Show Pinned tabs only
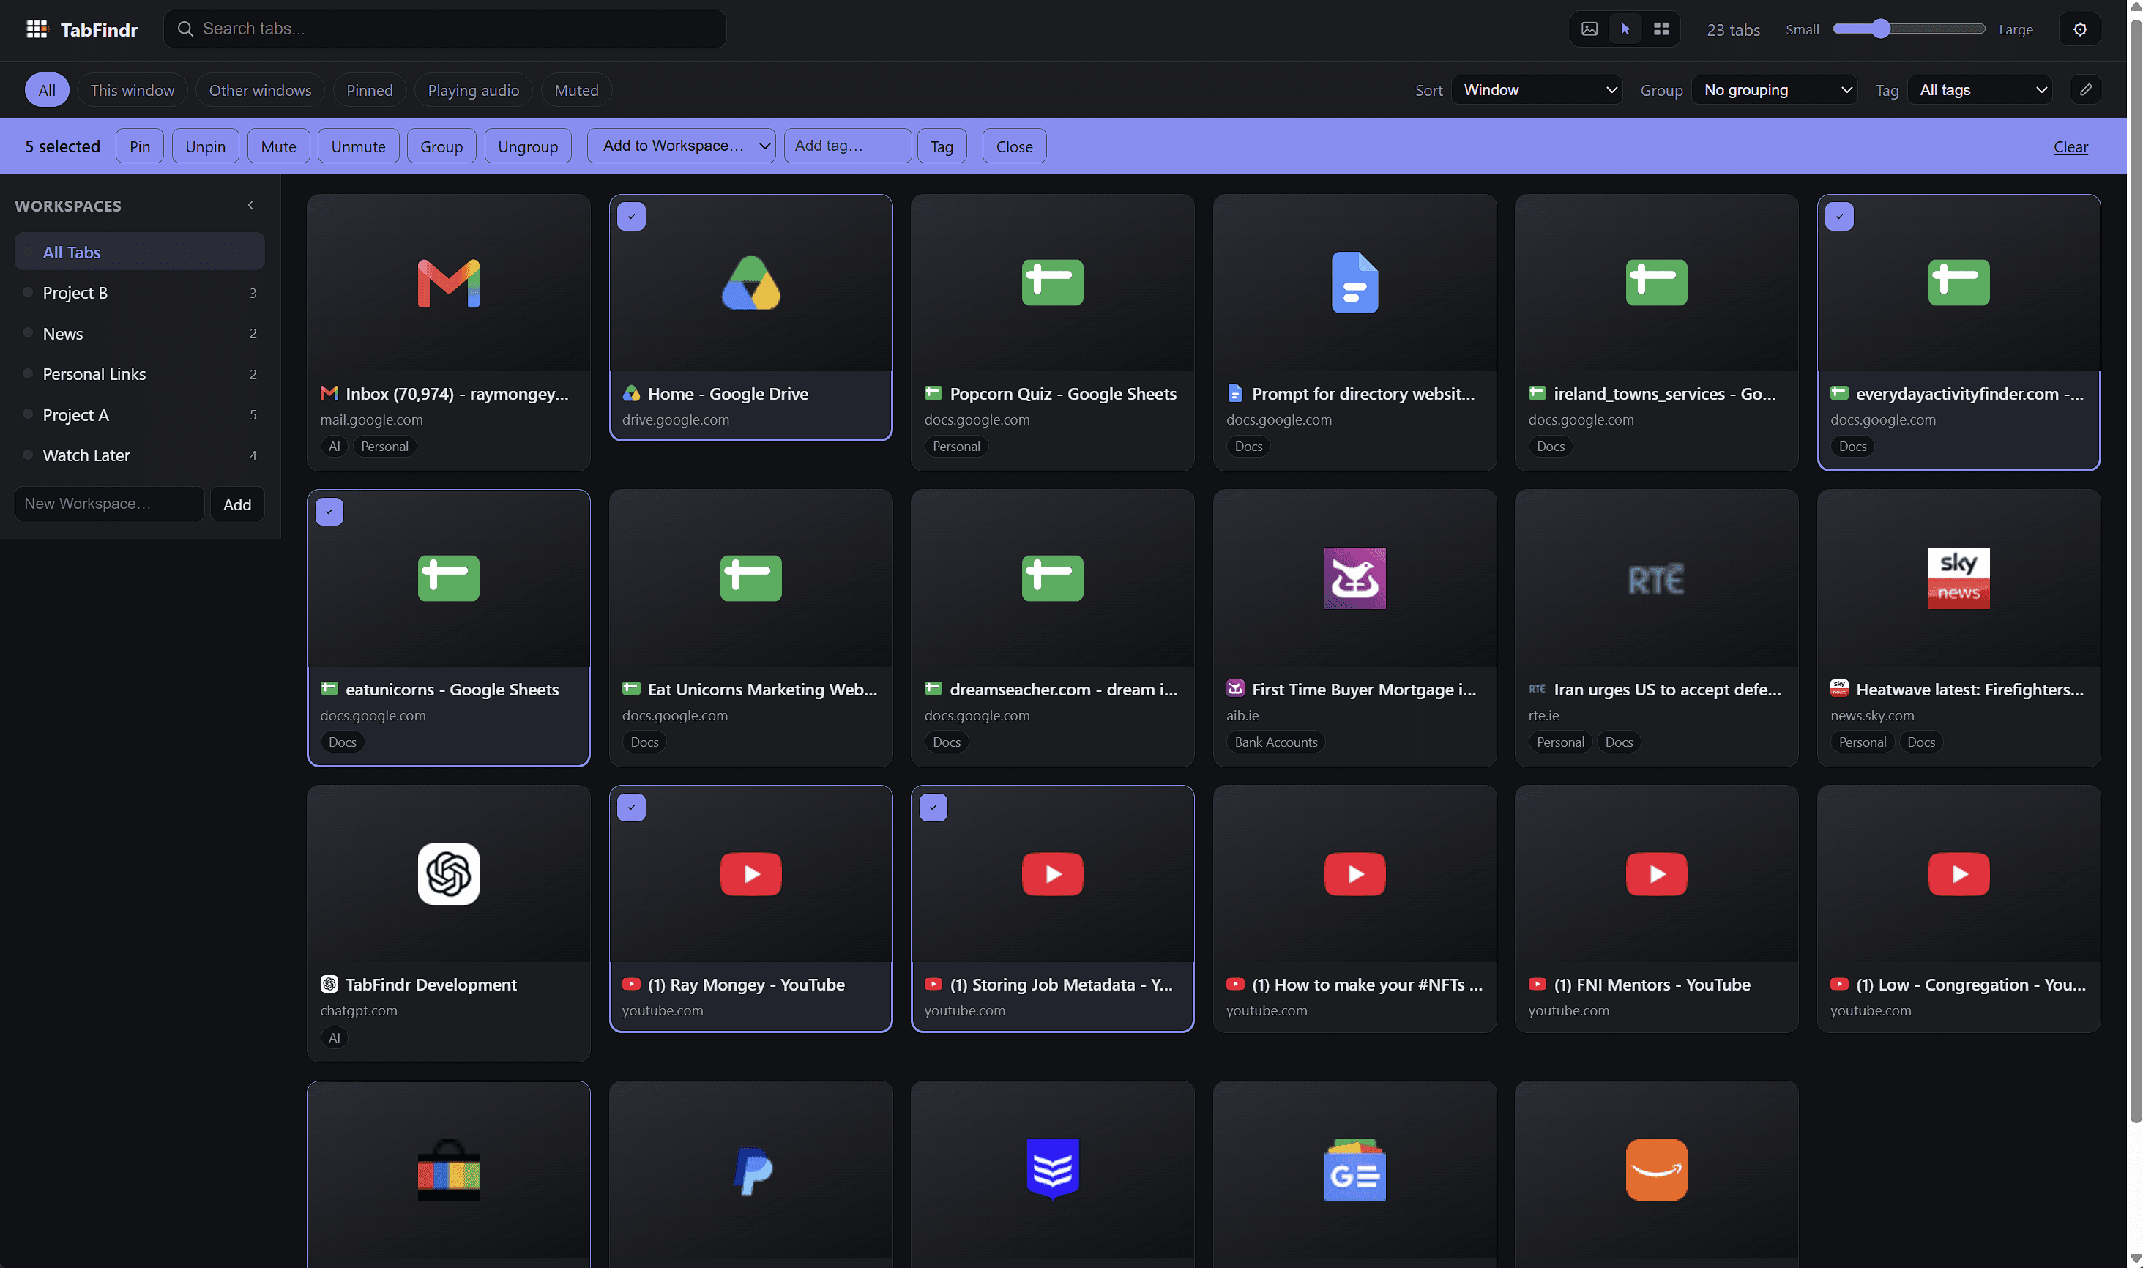 [x=369, y=90]
